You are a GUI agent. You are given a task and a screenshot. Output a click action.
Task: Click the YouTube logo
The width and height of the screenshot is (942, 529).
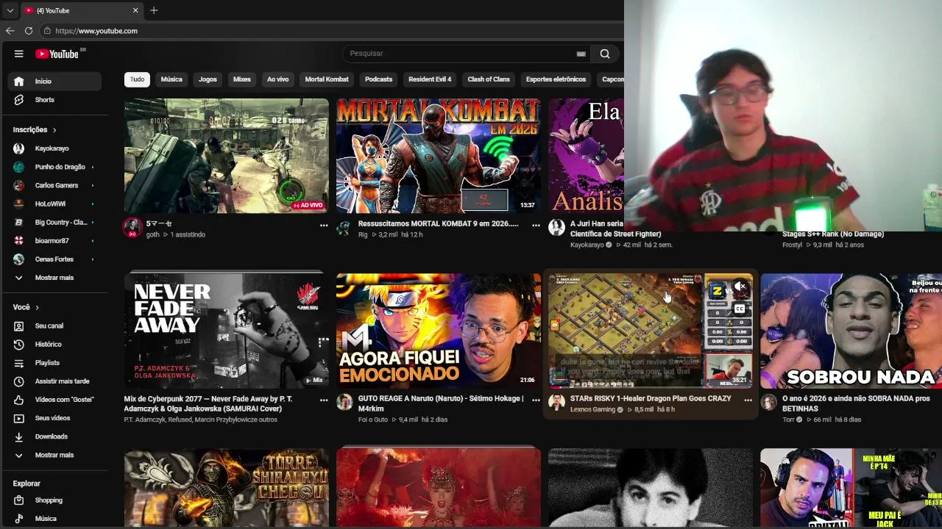57,54
